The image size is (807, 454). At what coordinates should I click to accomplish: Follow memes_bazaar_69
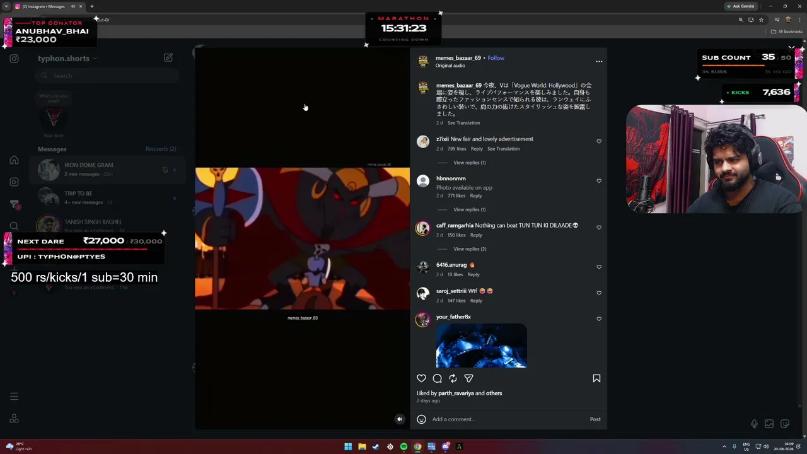click(x=496, y=58)
